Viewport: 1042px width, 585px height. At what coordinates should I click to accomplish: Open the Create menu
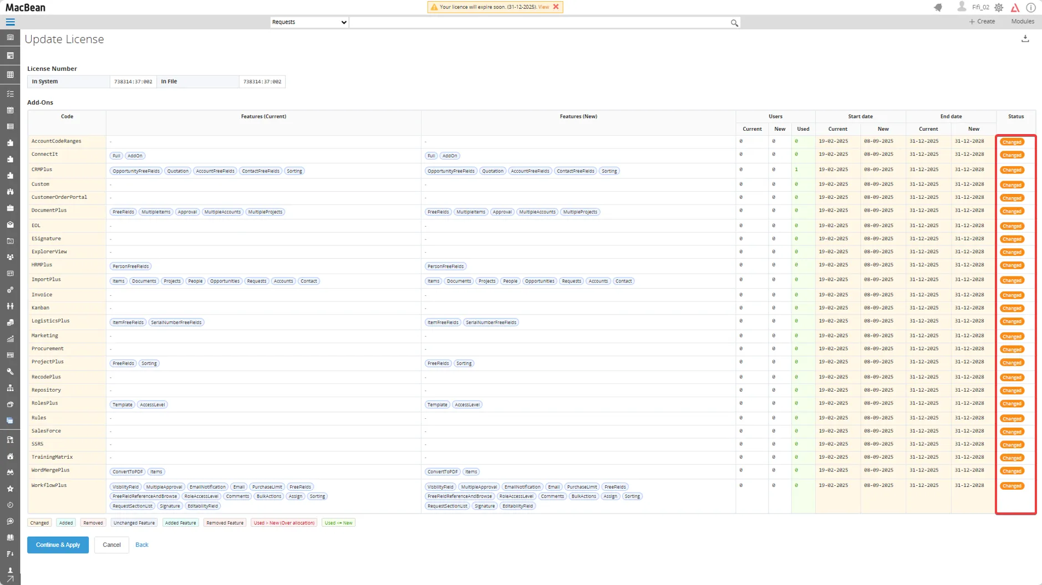coord(982,22)
